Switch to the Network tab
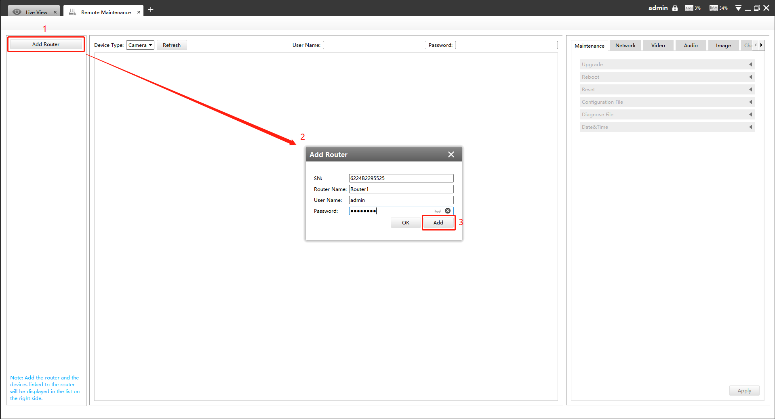 pyautogui.click(x=625, y=46)
